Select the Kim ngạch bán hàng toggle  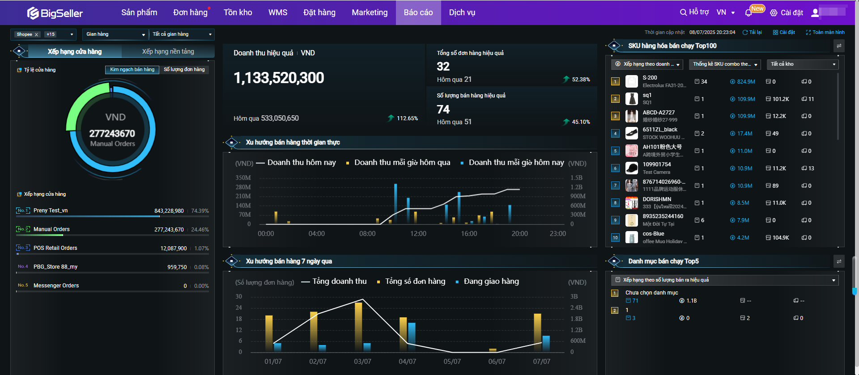pyautogui.click(x=132, y=70)
